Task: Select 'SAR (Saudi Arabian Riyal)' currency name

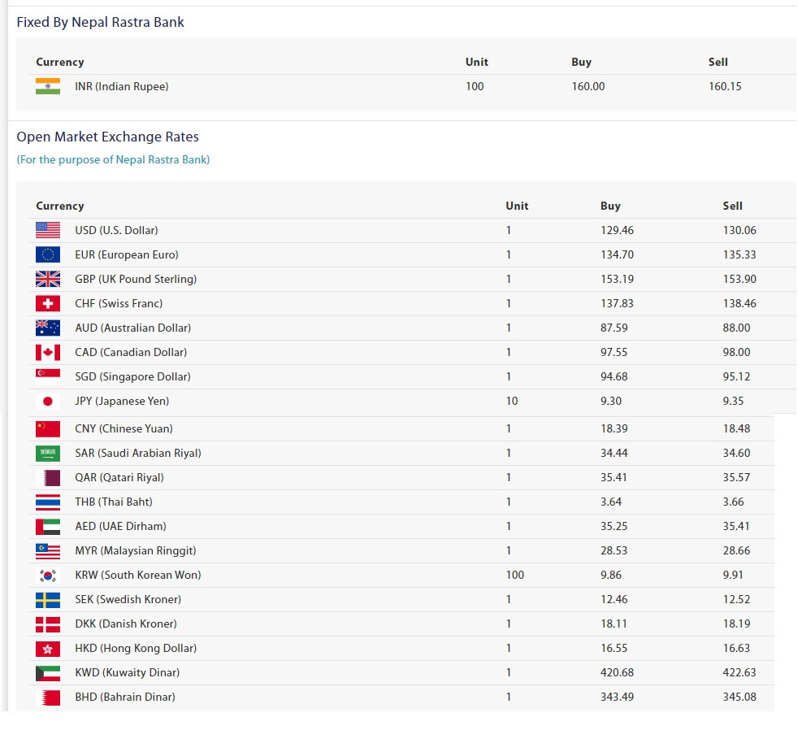Action: [x=138, y=454]
